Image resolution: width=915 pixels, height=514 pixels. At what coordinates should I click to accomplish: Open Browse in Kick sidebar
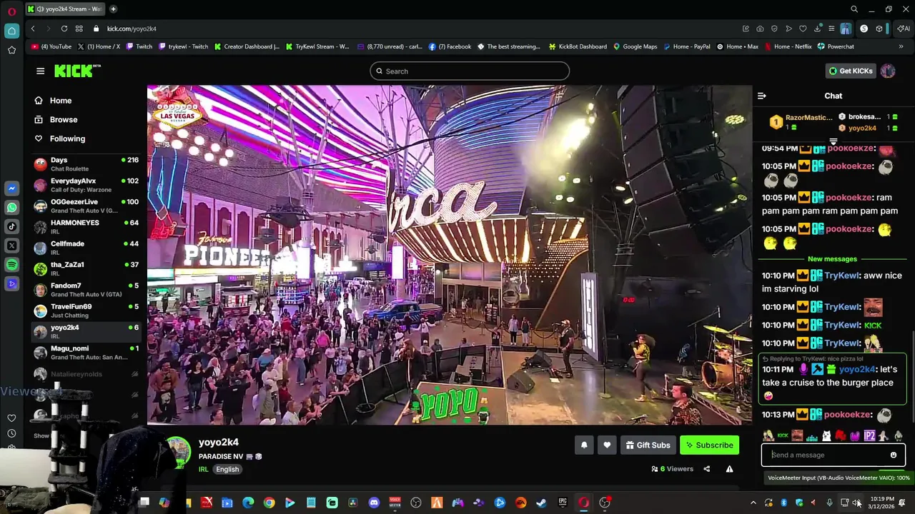[x=56, y=120]
